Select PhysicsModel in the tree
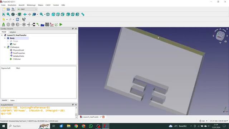 [x=18, y=50]
